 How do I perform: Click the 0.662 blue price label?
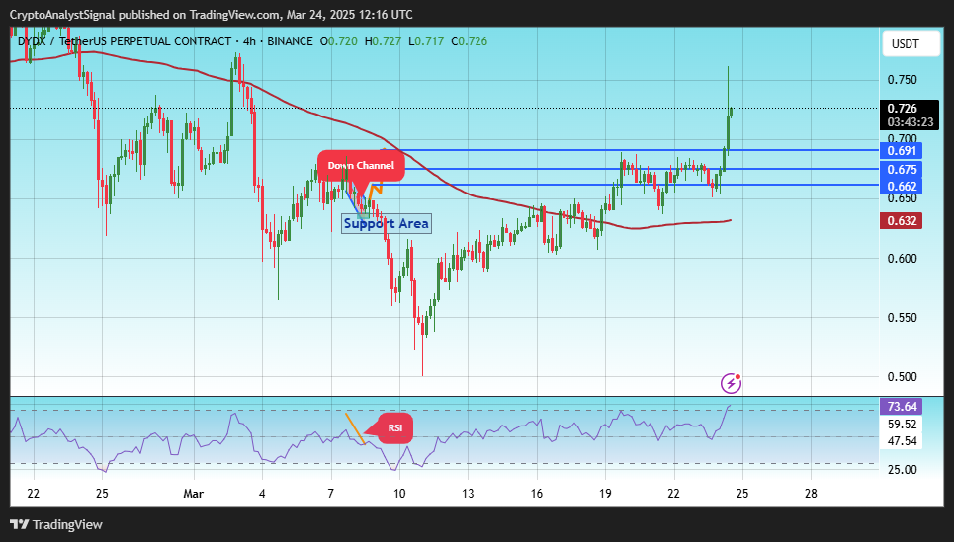(x=901, y=186)
